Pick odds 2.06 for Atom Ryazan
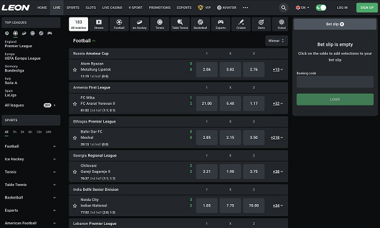 (207, 70)
